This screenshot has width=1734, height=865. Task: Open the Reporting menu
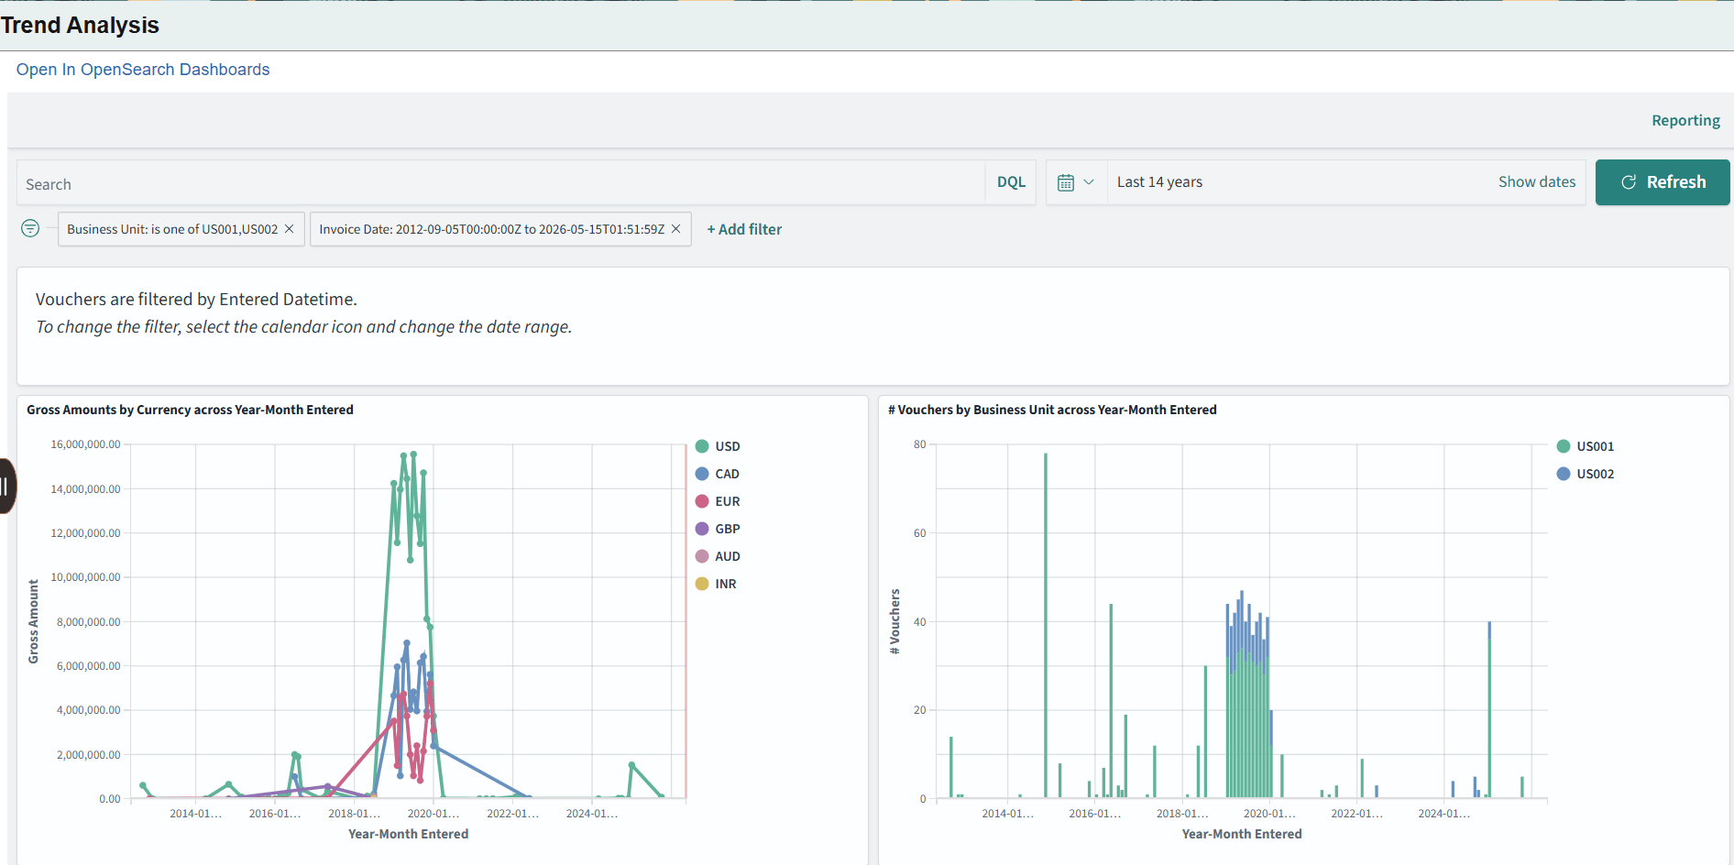pyautogui.click(x=1685, y=120)
